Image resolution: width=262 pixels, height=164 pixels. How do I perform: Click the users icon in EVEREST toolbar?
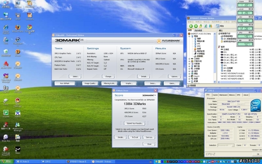pos(210,26)
